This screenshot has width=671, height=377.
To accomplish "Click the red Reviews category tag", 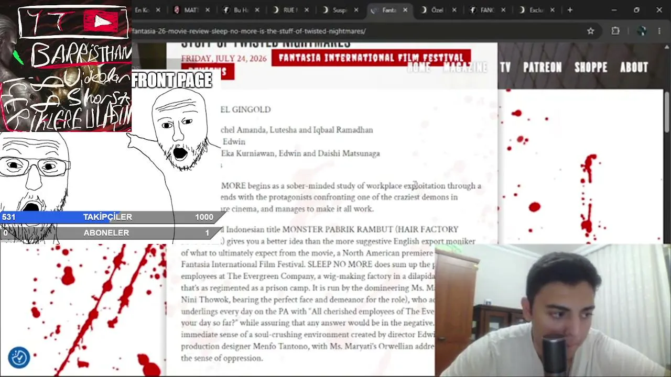I will 208,72.
